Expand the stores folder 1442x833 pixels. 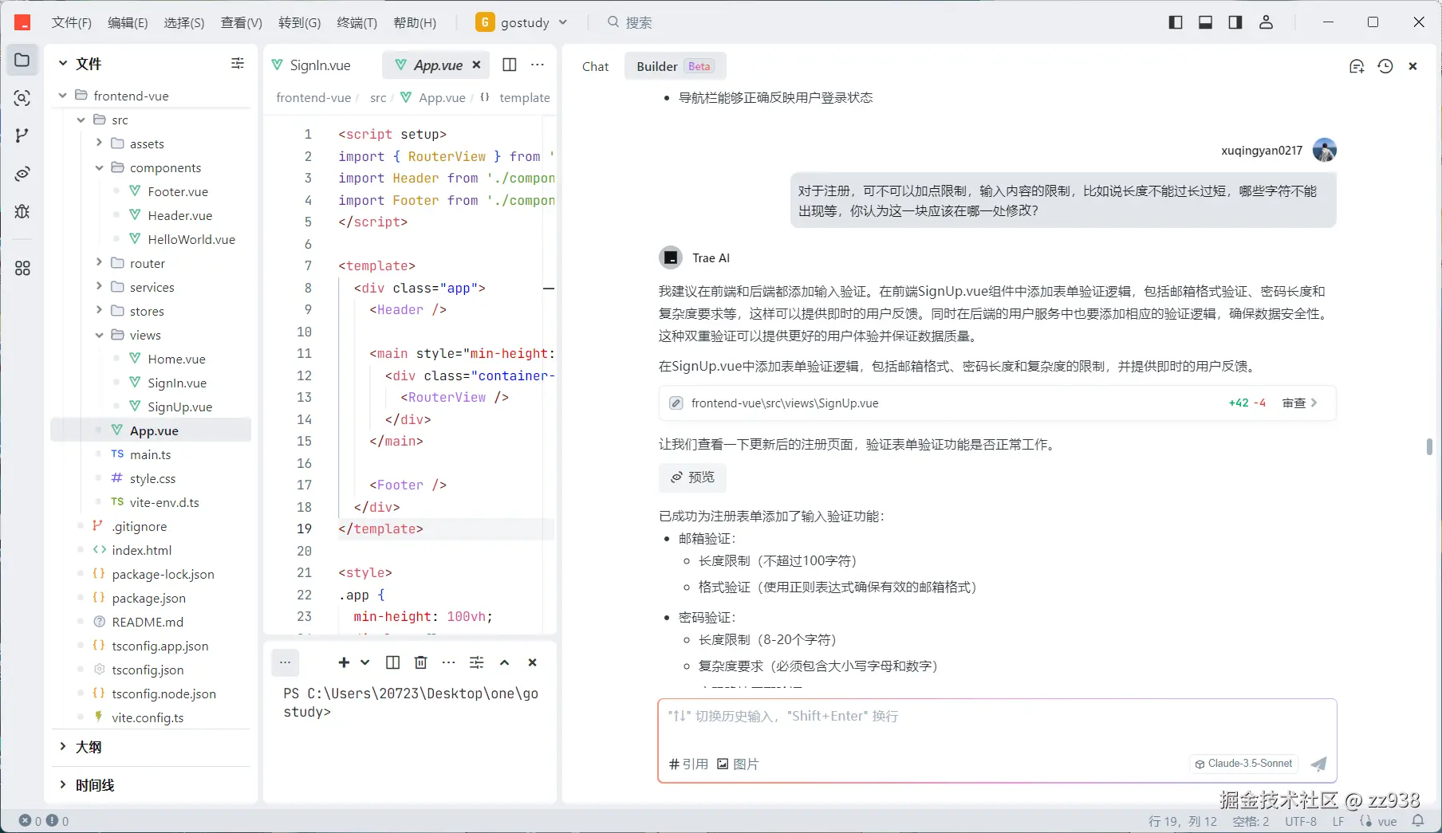99,311
